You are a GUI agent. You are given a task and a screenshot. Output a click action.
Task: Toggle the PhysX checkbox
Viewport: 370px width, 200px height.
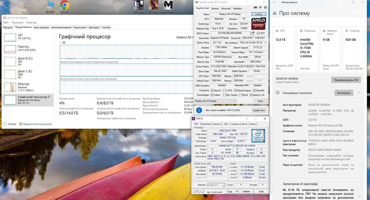pyautogui.click(x=240, y=95)
